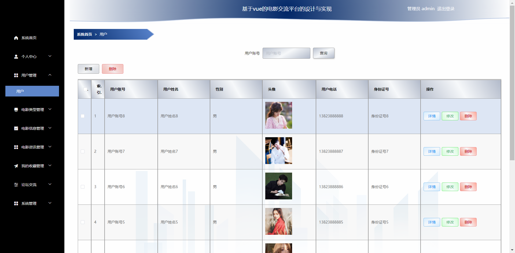Click phone number 13823888888
Image resolution: width=515 pixels, height=253 pixels.
331,116
